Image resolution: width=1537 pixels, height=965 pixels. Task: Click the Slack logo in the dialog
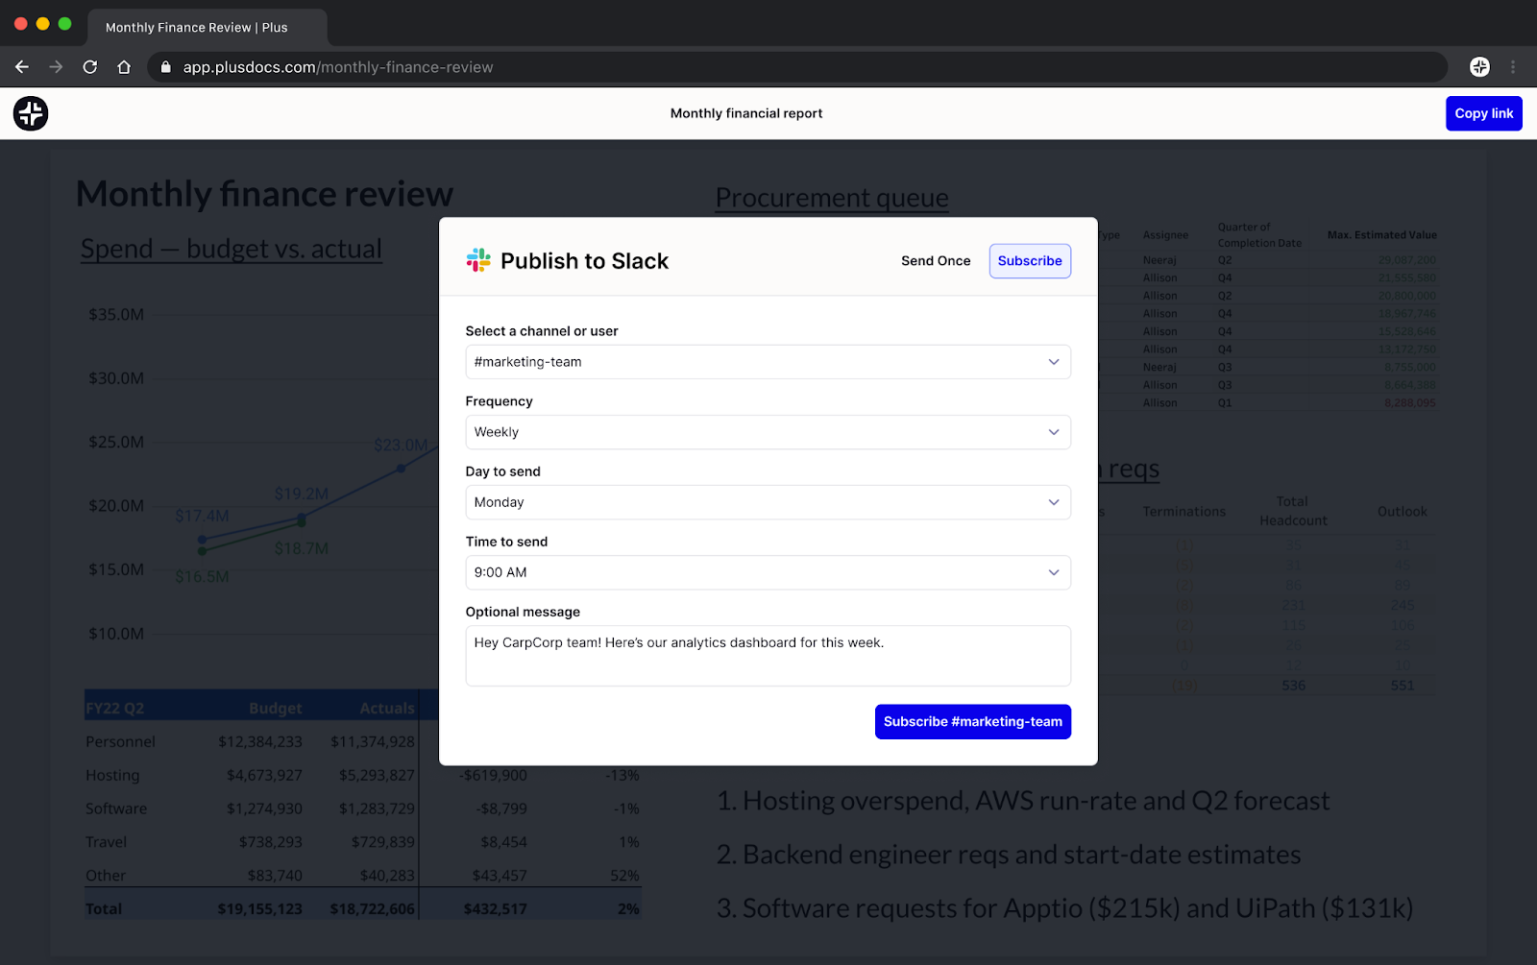(x=478, y=260)
